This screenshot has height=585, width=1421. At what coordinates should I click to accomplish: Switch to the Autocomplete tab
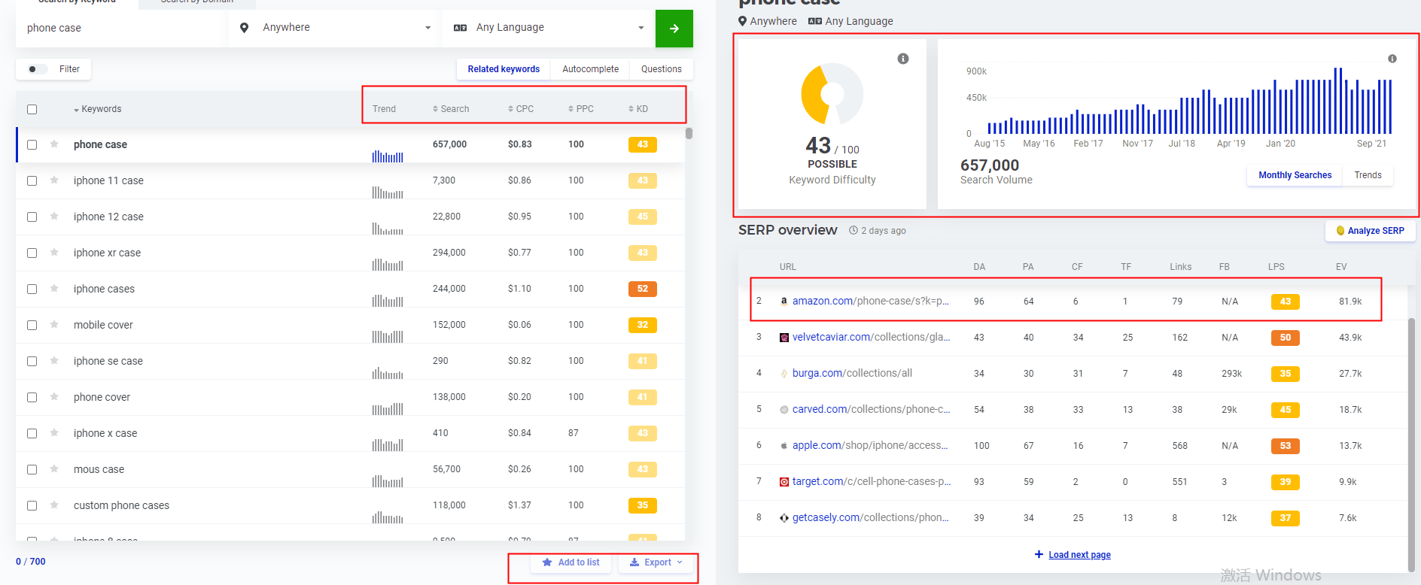[590, 69]
